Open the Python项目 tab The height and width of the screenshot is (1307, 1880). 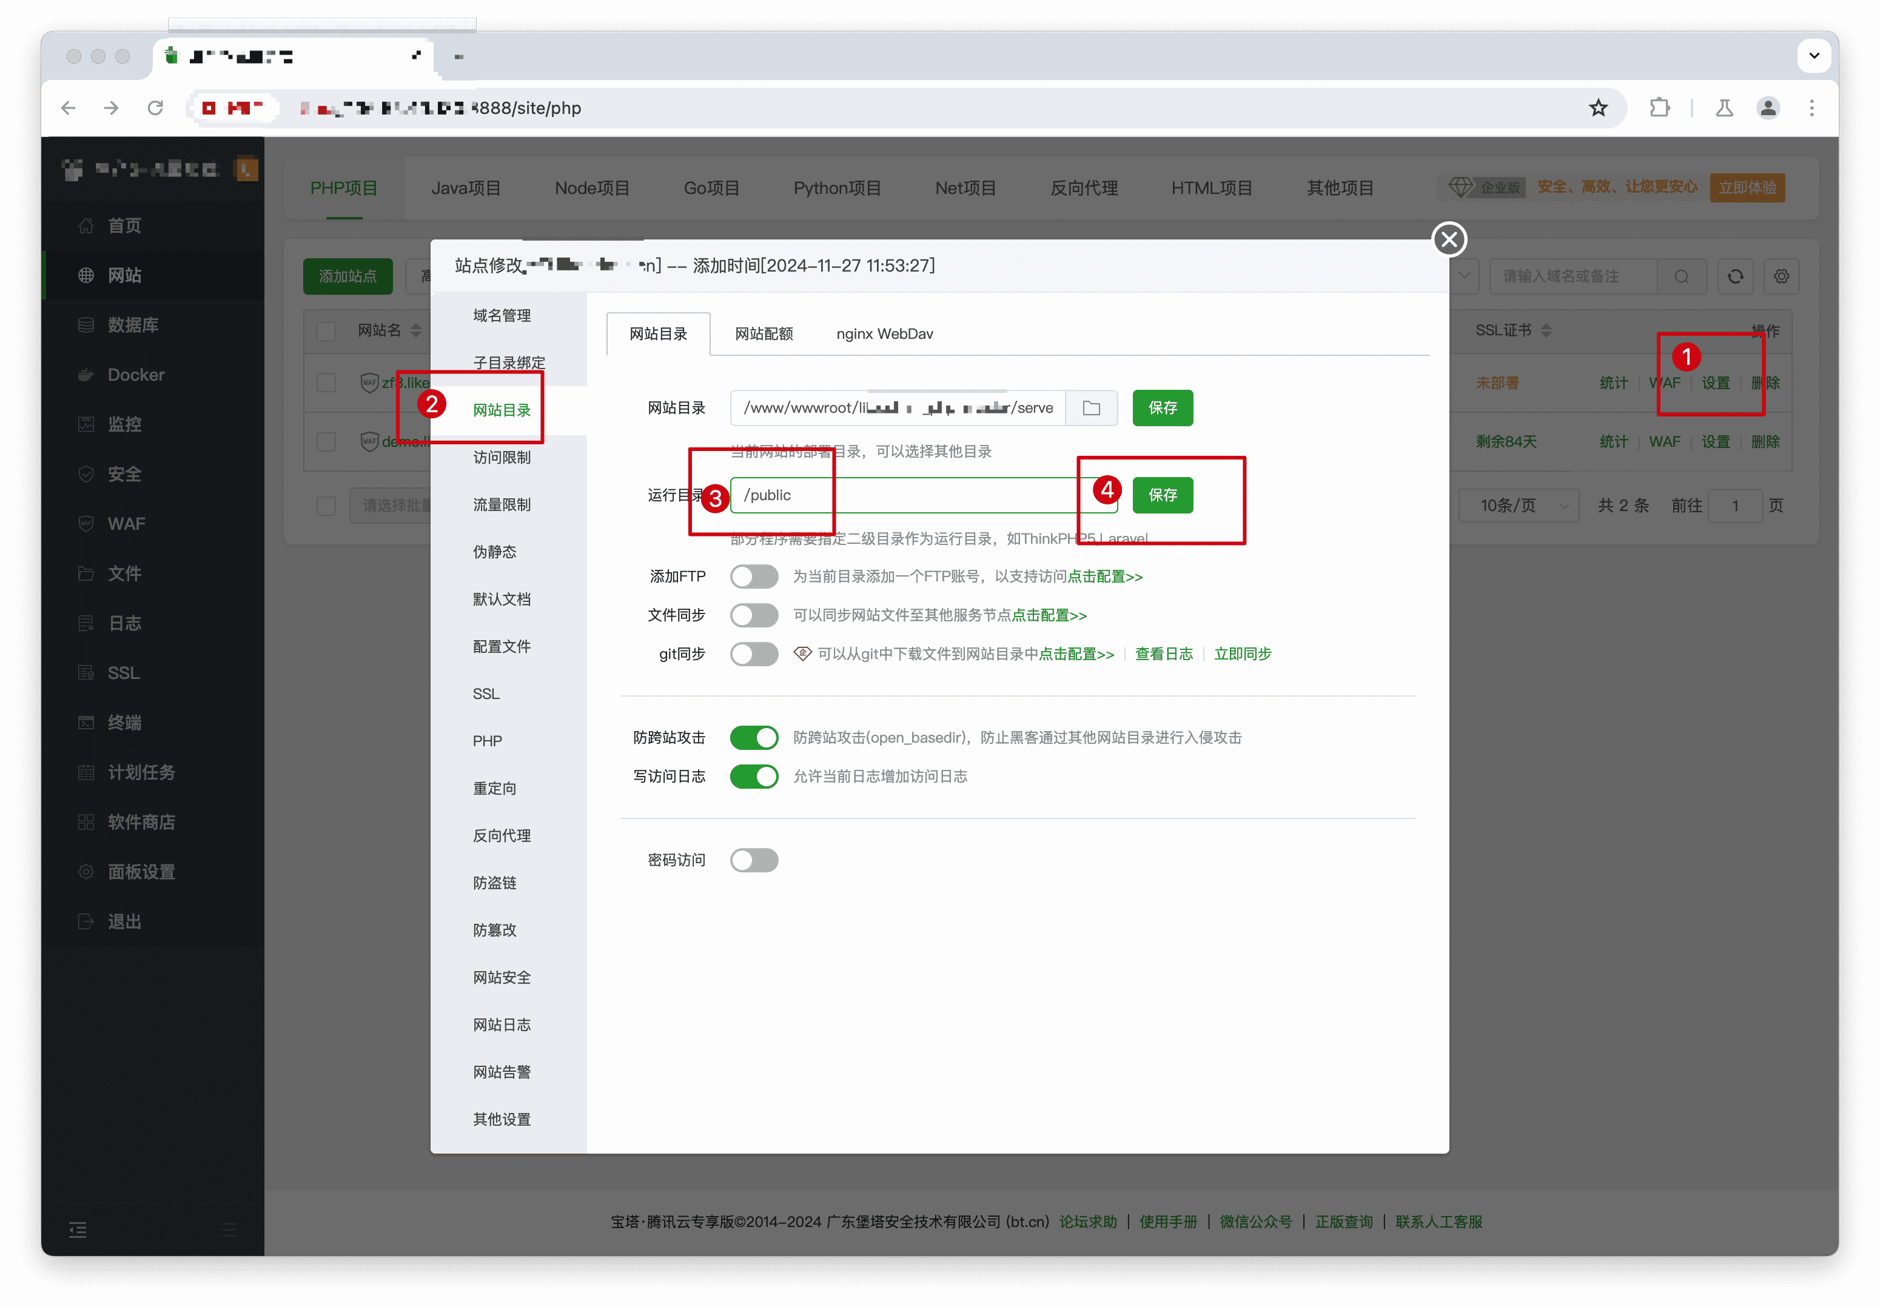point(837,189)
